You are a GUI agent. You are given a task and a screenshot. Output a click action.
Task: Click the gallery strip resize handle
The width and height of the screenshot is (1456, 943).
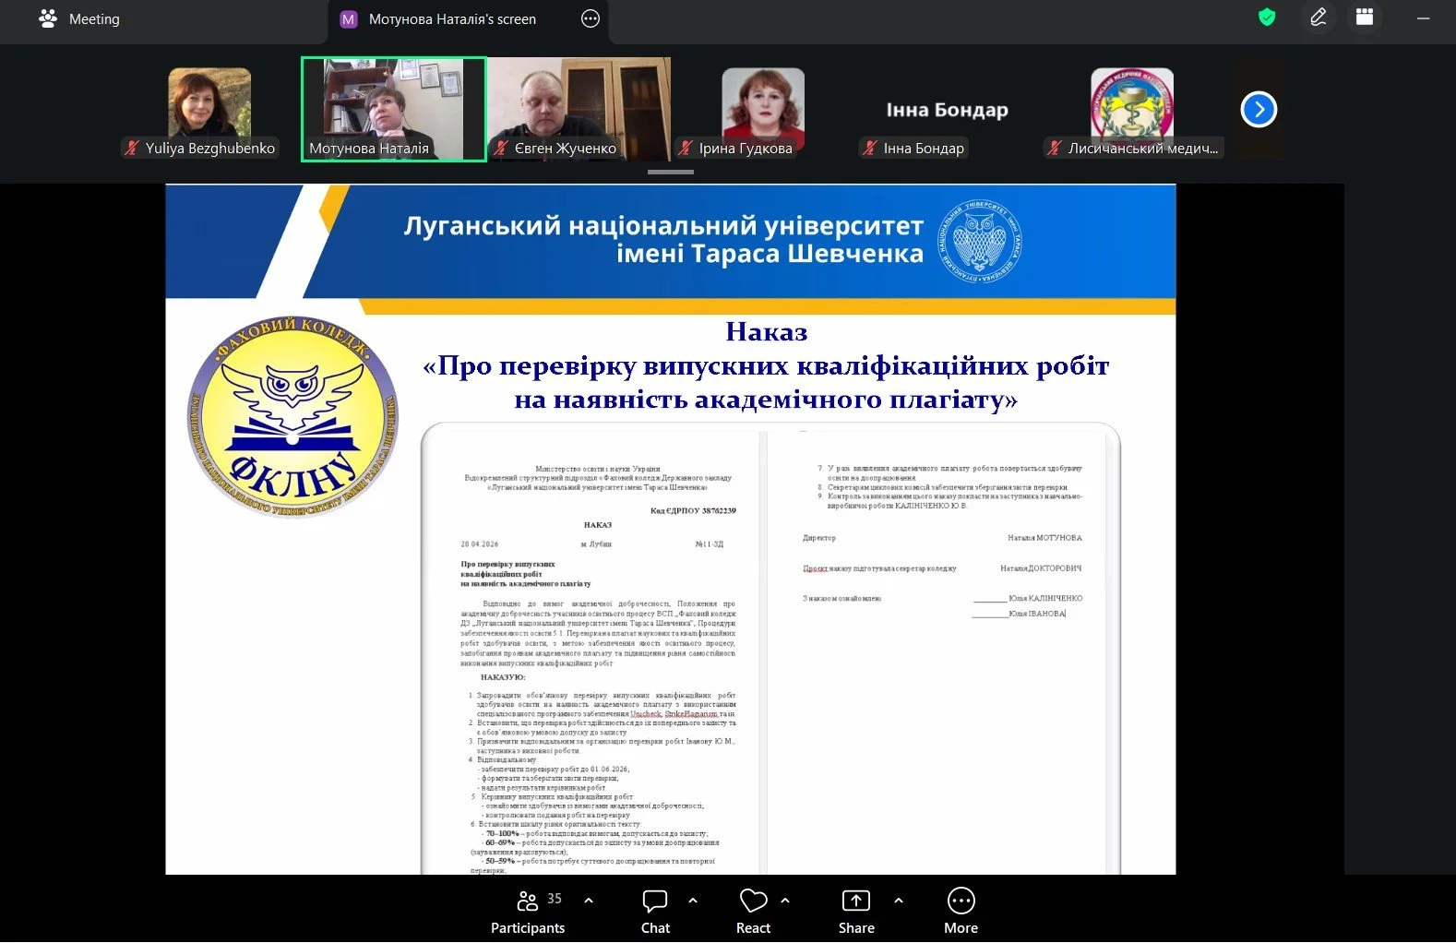(671, 173)
